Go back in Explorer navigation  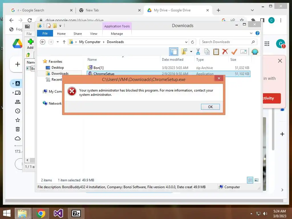(43, 42)
